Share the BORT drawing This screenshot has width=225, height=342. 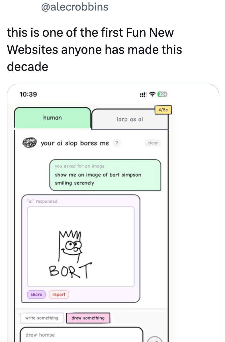36,294
